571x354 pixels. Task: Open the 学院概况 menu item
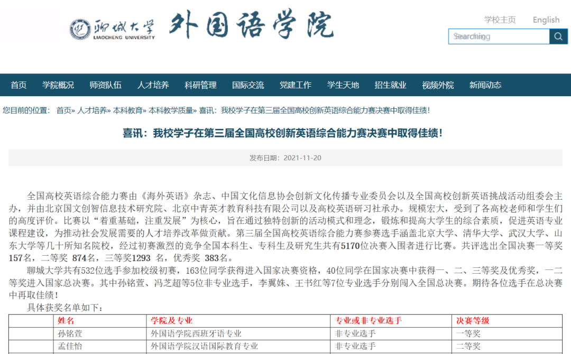(x=58, y=85)
